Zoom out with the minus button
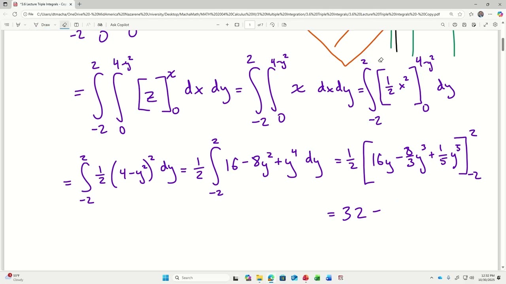 218,24
